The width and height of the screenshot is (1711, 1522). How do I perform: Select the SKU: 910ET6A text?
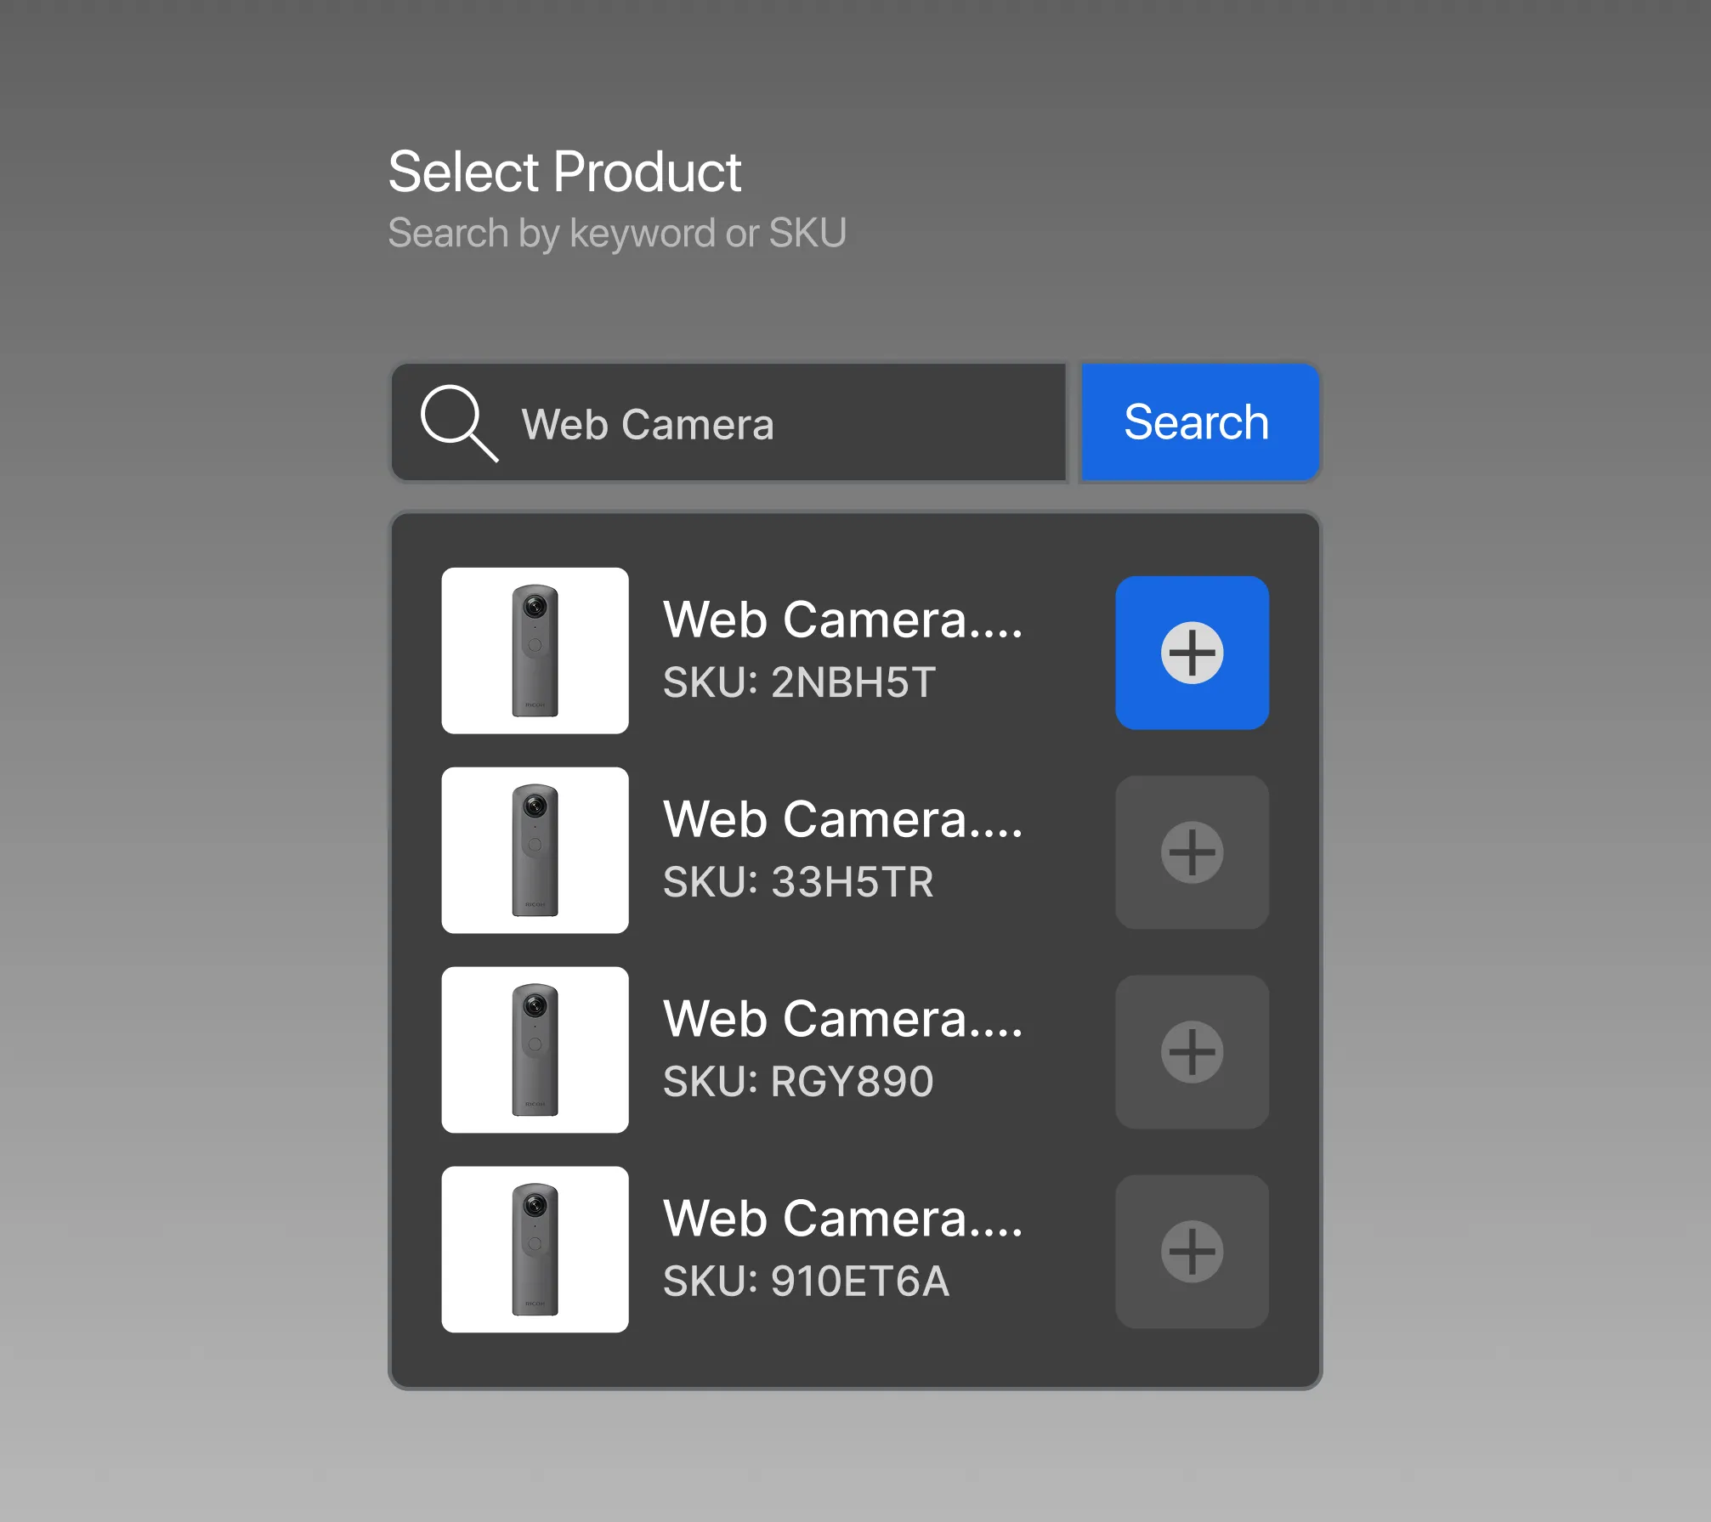[806, 1282]
